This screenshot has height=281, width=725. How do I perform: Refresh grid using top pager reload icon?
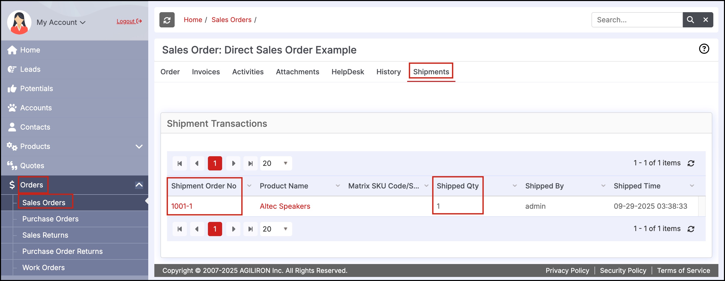(x=691, y=163)
